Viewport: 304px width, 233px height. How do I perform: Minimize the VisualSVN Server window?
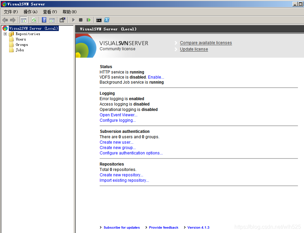pyautogui.click(x=295, y=4)
